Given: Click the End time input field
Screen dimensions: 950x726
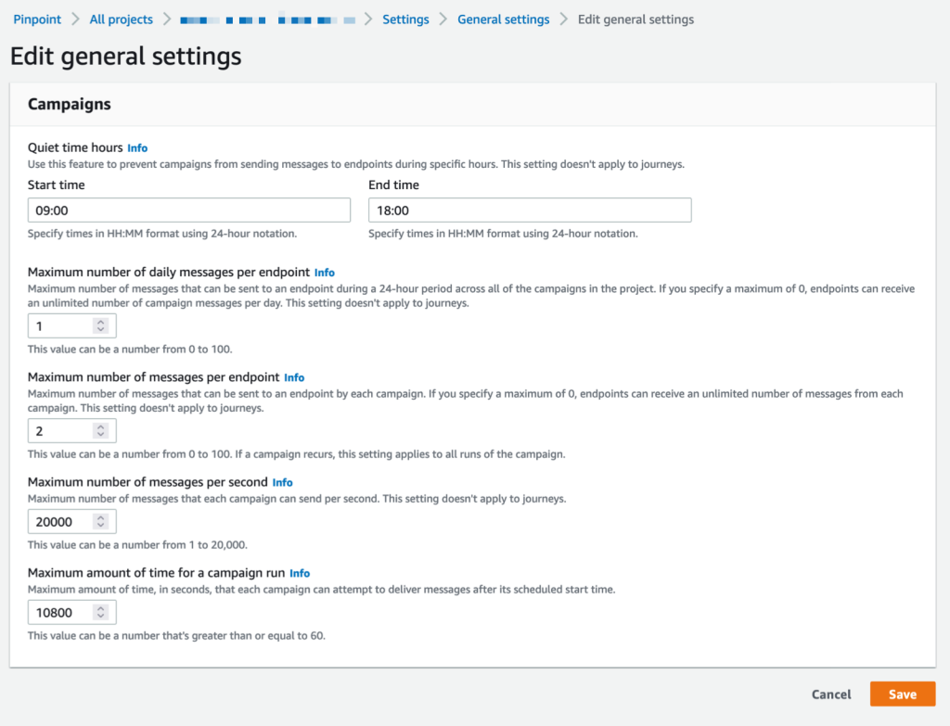Looking at the screenshot, I should coord(529,210).
